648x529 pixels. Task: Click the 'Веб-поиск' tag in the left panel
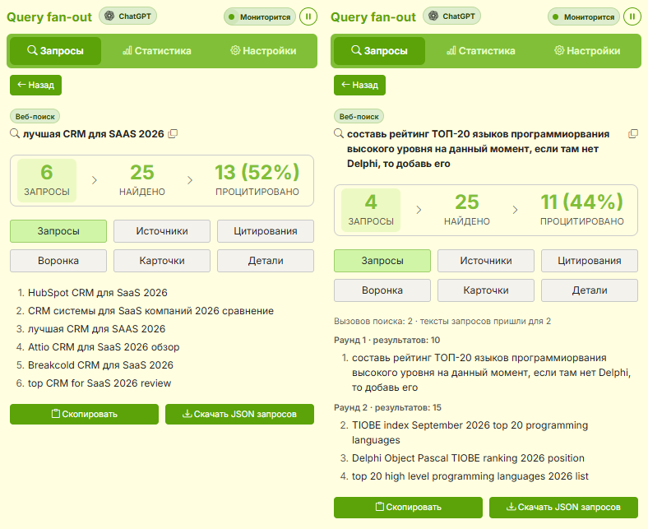point(35,117)
